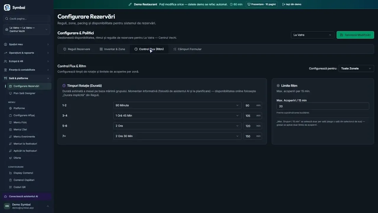
Task: Switch to the Inventar & Zone tab
Action: pos(112,49)
